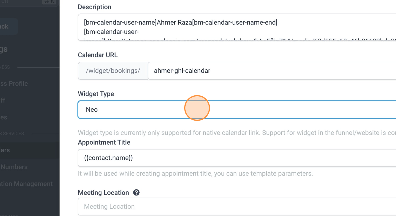The image size is (396, 216).
Task: Click the Calendar URL field label
Action: (x=98, y=55)
